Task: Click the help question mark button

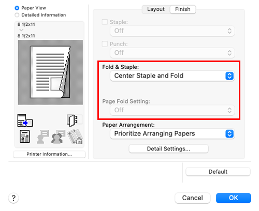Action: point(13,198)
